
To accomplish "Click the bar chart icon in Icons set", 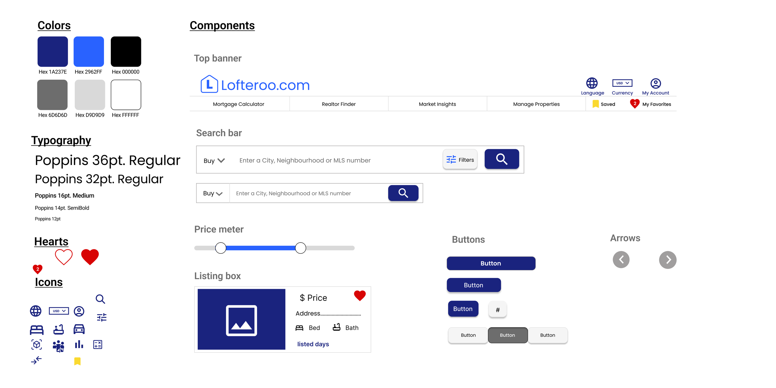I will point(79,344).
